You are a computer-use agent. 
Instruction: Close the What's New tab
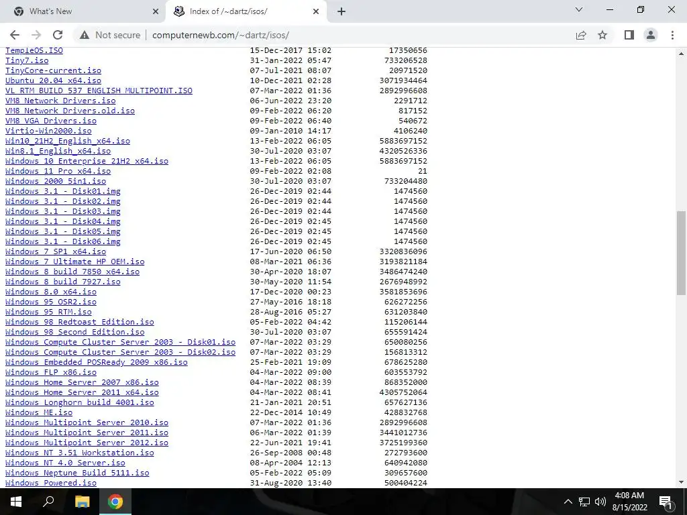(x=156, y=11)
